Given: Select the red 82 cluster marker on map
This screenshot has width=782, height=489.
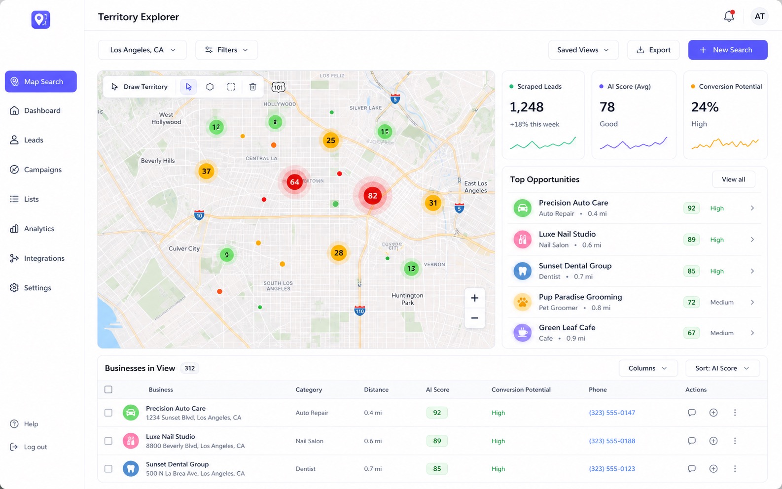Looking at the screenshot, I should [x=373, y=196].
